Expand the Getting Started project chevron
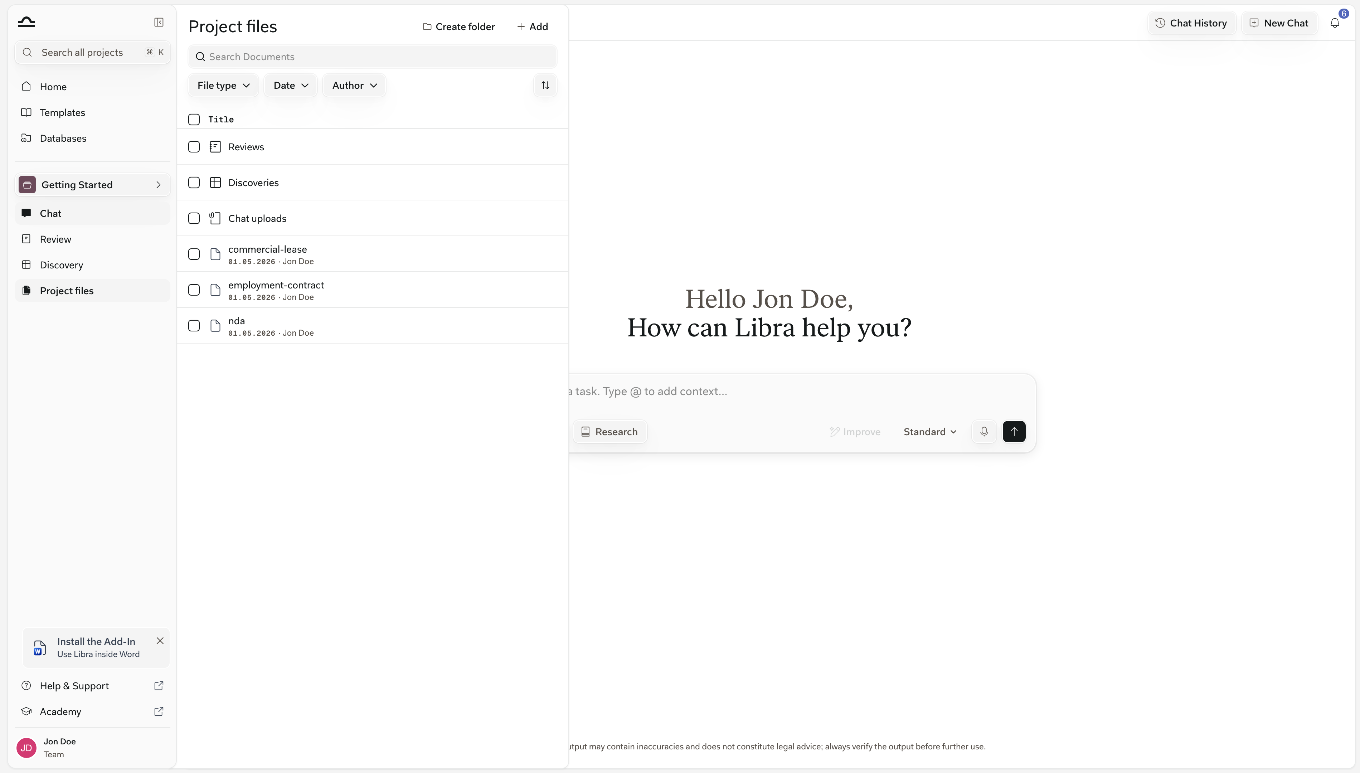Screen dimensions: 1360x773 pyautogui.click(x=158, y=185)
